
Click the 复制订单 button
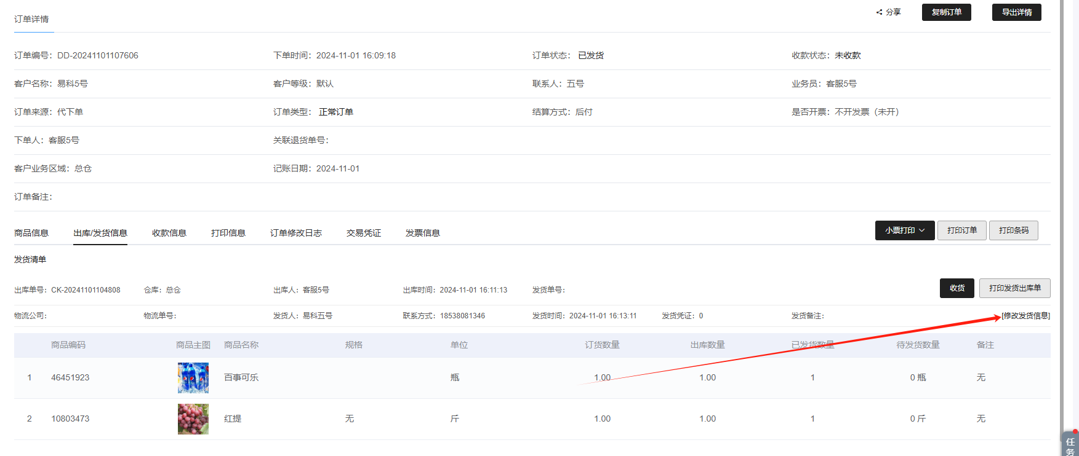[x=946, y=12]
